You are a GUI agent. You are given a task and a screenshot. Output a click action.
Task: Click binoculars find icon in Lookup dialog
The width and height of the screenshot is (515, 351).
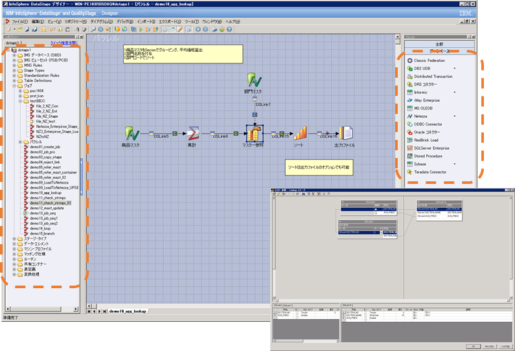[x=303, y=194]
